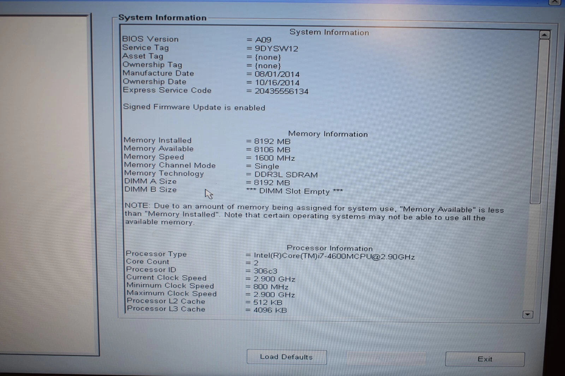Select Processor Type Intel Core i7-4600M value
The width and height of the screenshot is (565, 376).
pos(334,256)
